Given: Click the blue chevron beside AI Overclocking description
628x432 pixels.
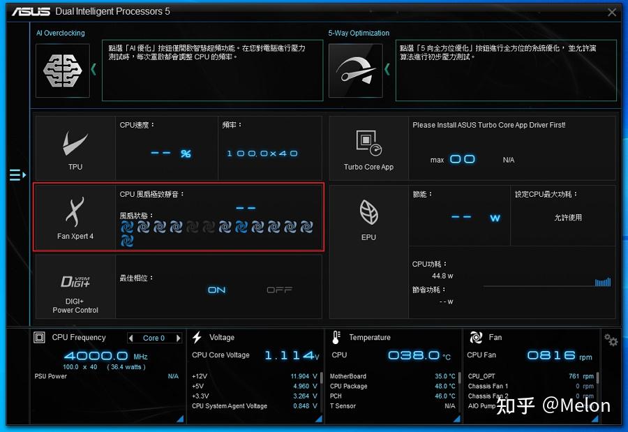Looking at the screenshot, I should (93, 68).
